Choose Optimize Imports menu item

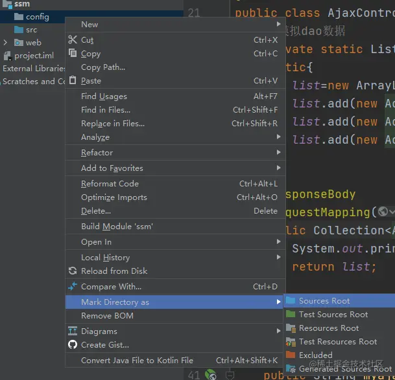(x=175, y=197)
